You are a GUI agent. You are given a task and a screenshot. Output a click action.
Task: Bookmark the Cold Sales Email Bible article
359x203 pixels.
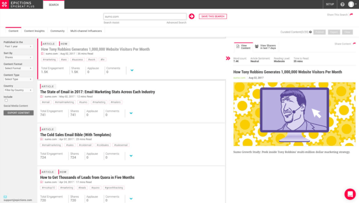(41, 139)
